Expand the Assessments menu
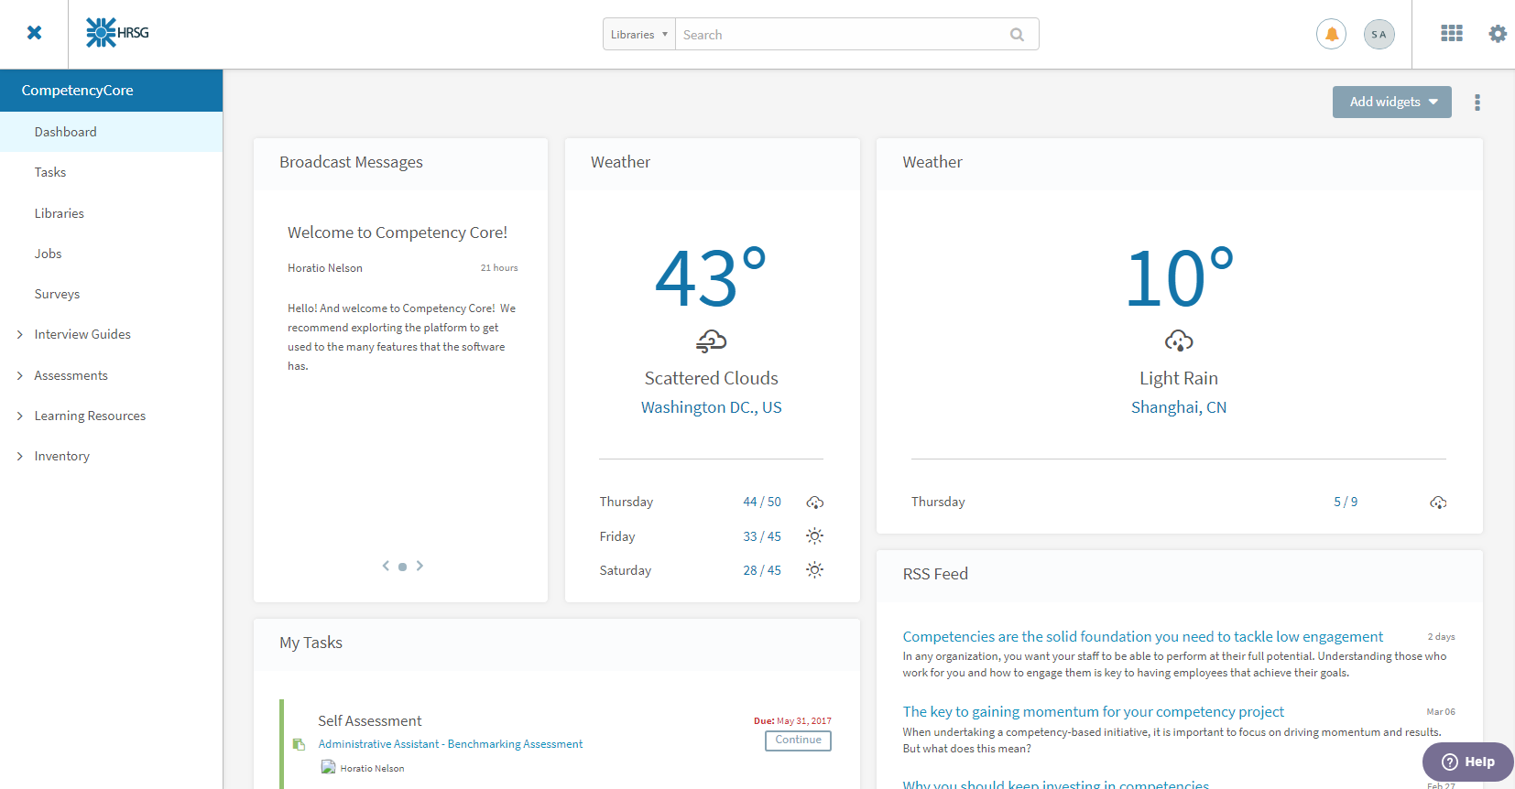 click(20, 375)
